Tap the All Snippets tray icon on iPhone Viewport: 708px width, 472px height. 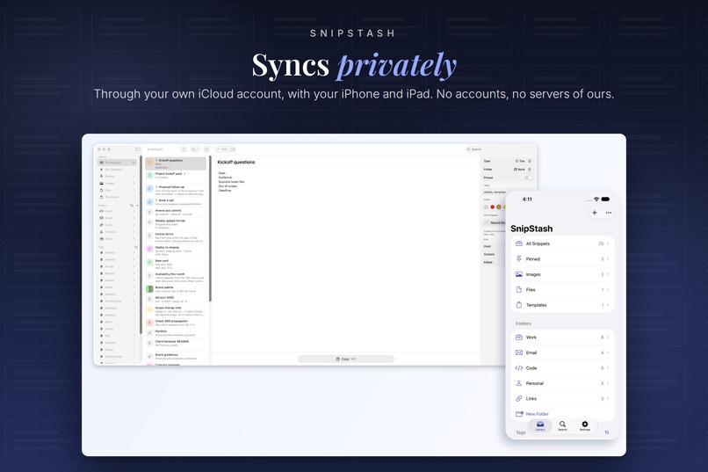(519, 243)
